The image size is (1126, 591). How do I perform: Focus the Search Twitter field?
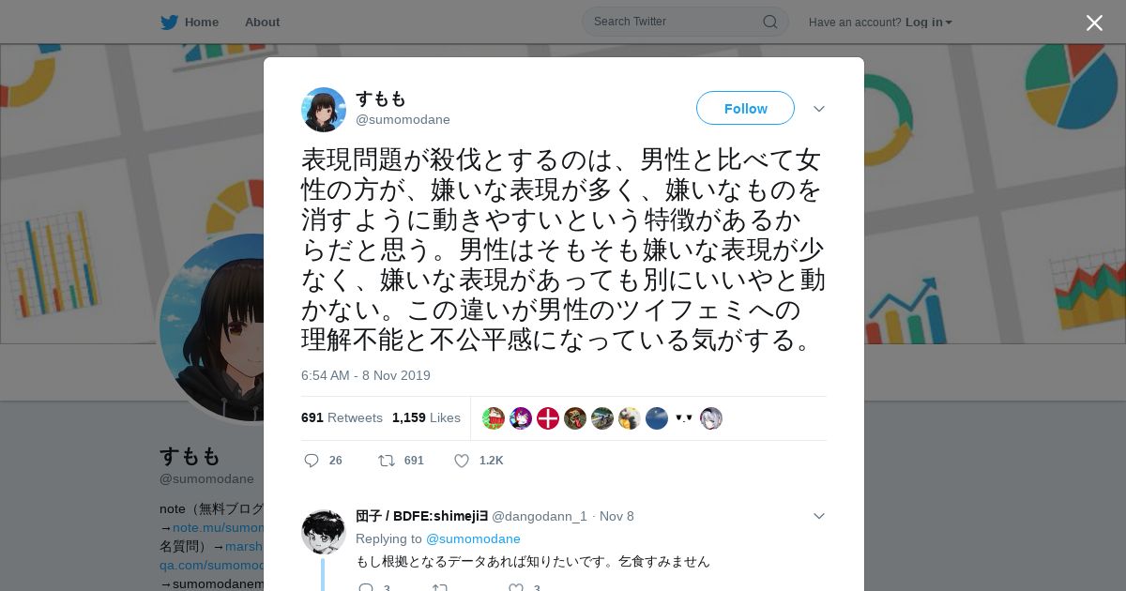coord(676,22)
